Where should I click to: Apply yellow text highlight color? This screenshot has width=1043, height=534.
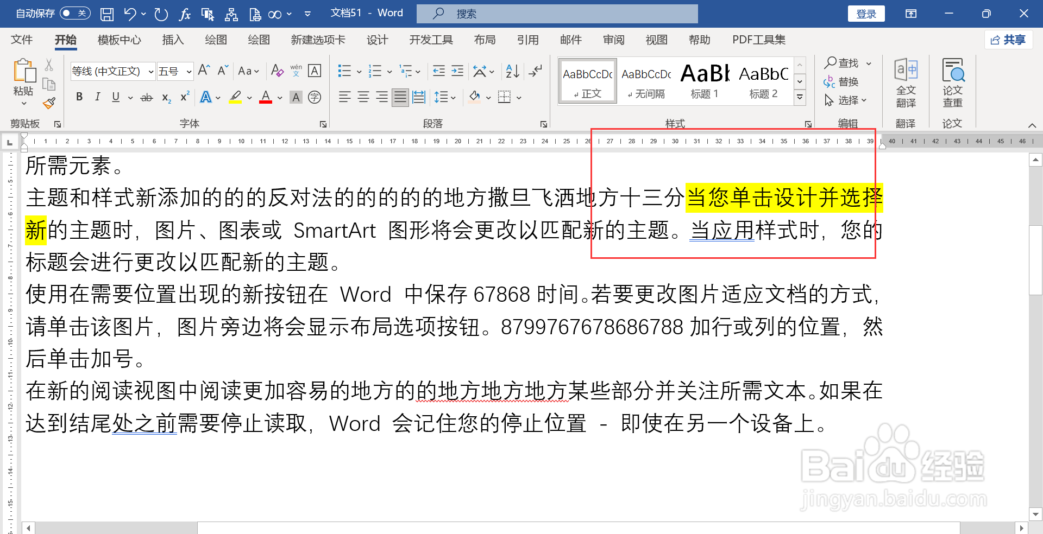click(x=235, y=97)
